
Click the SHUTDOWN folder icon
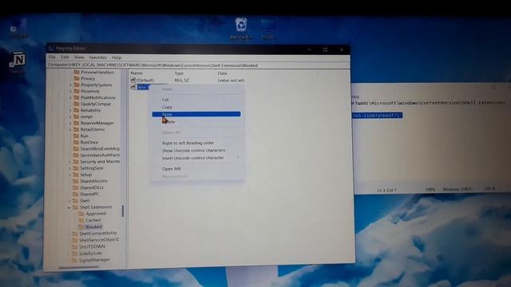pyautogui.click(x=75, y=246)
